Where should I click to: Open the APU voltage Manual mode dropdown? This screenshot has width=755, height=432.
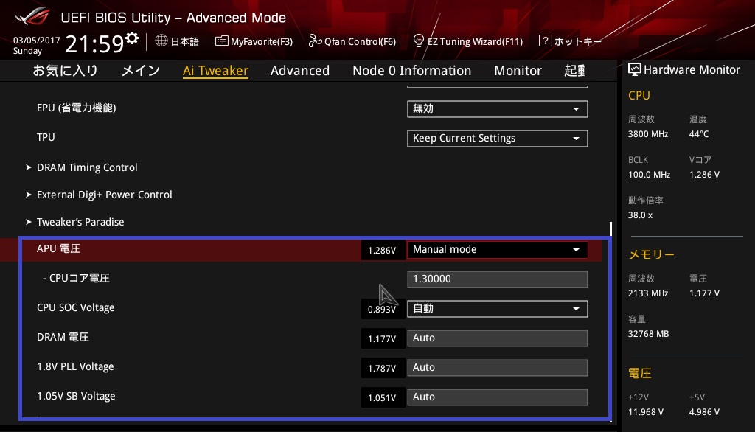(498, 249)
